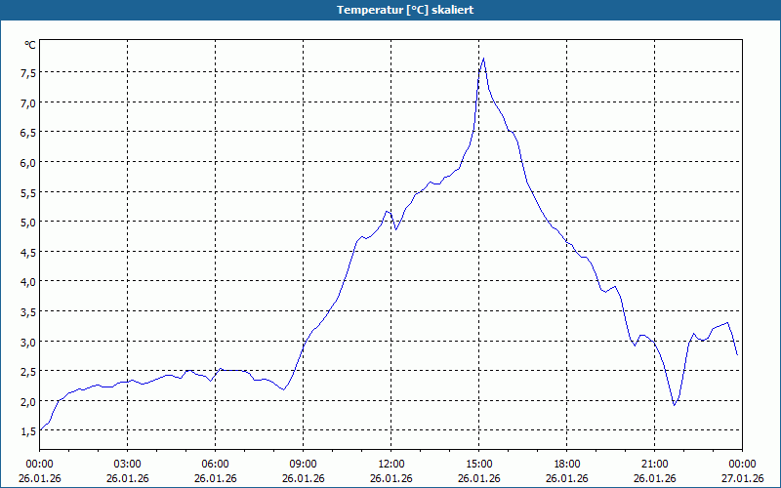
Task: Click the °C unit label at the top left
Action: pyautogui.click(x=30, y=45)
